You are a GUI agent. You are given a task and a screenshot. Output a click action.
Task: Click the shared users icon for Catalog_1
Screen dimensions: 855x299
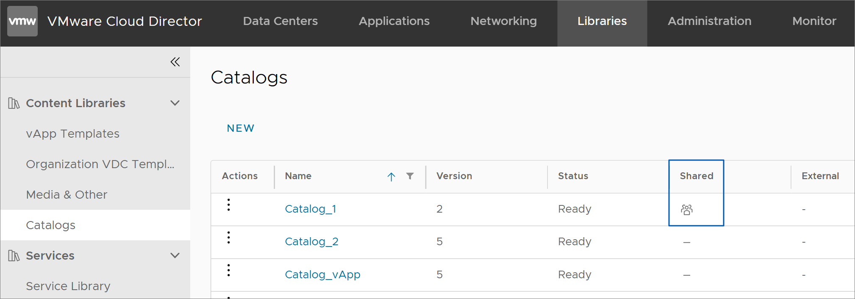pos(687,209)
